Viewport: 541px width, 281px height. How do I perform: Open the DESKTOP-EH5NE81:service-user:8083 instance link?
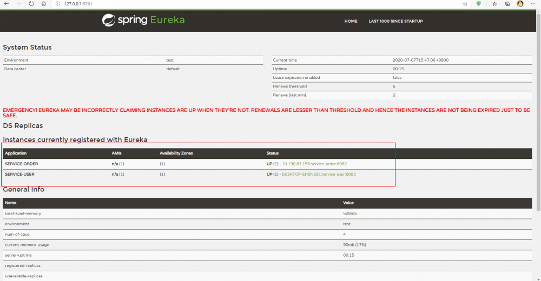pos(319,174)
